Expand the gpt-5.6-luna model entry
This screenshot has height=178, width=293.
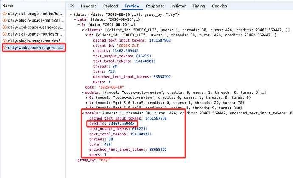pyautogui.click(x=87, y=103)
